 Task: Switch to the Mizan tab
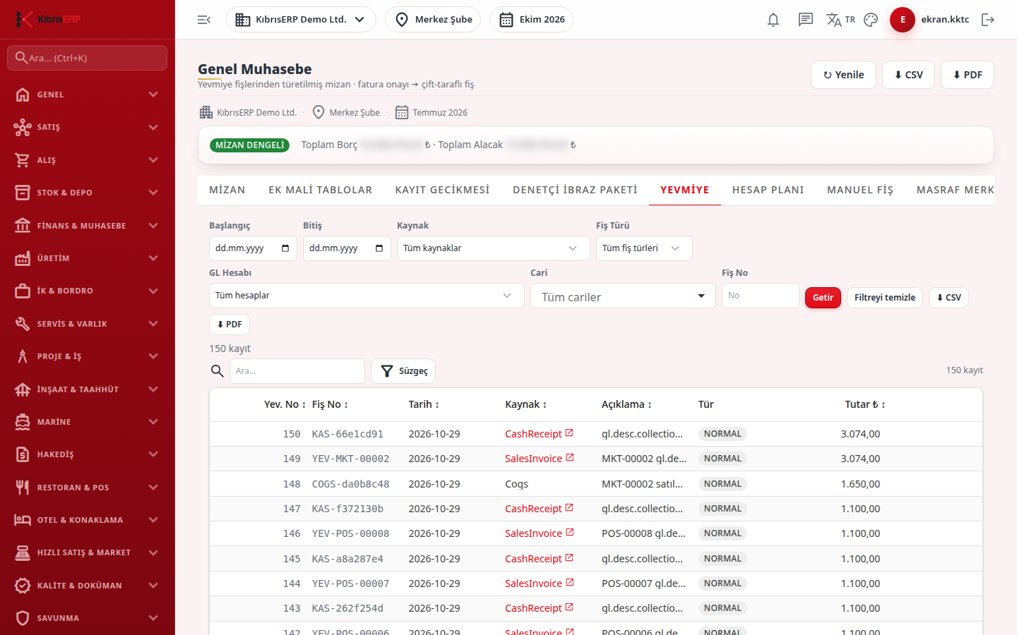click(227, 190)
